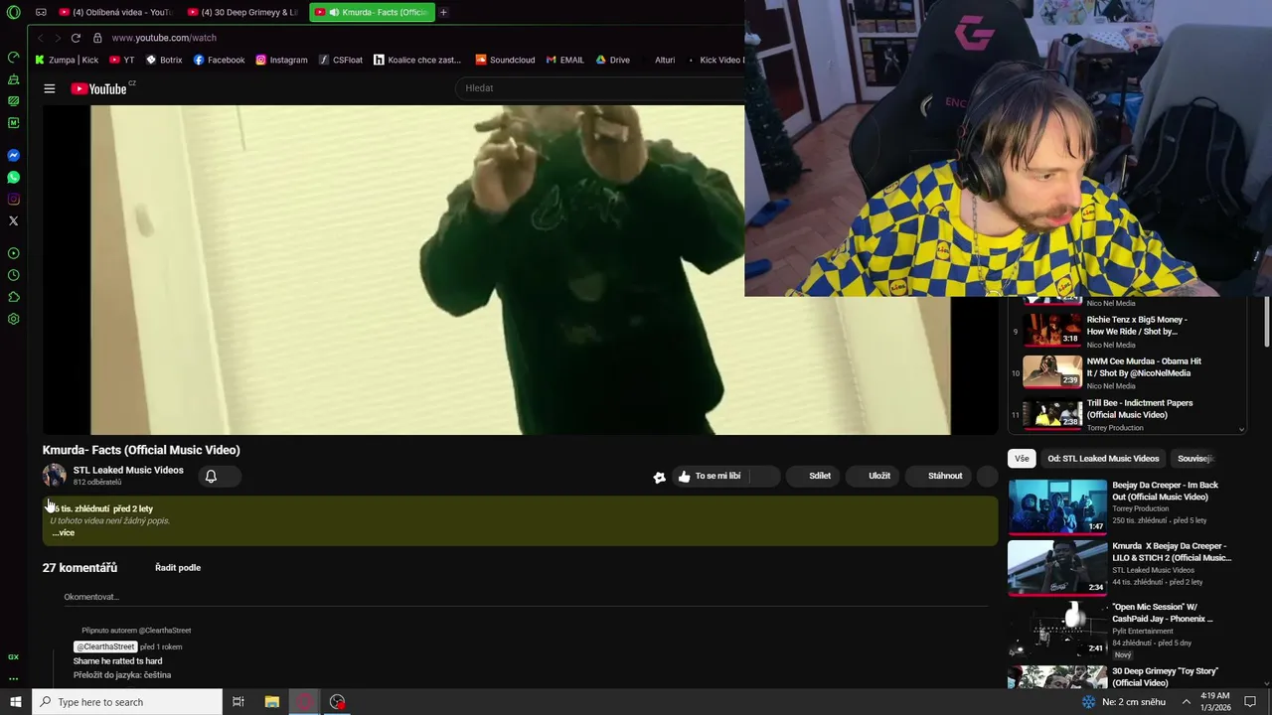
Task: Open sidebar three-dot more options
Action: (13, 678)
